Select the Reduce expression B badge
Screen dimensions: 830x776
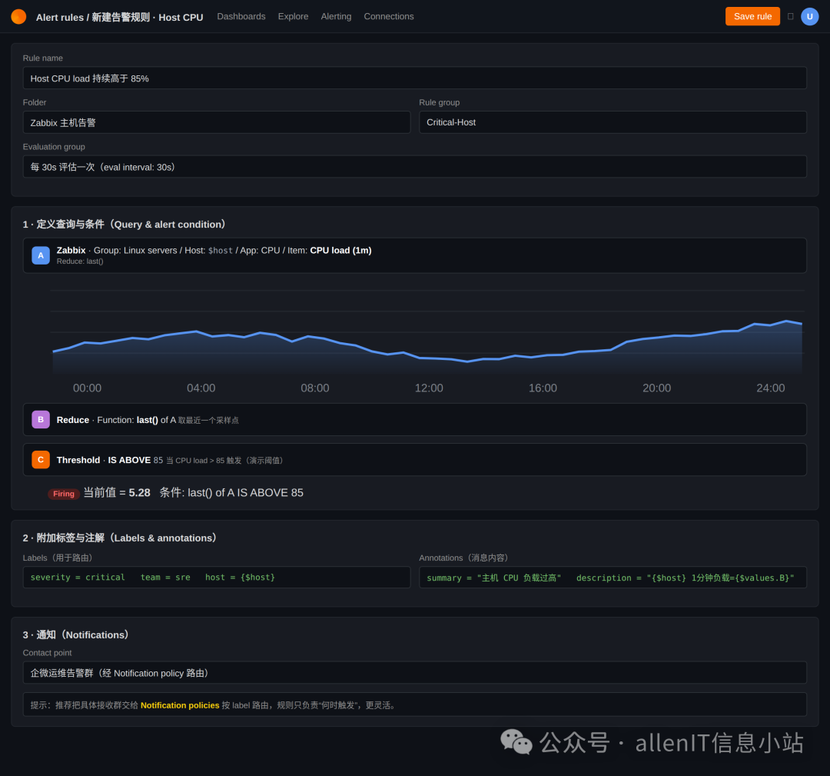(x=41, y=419)
